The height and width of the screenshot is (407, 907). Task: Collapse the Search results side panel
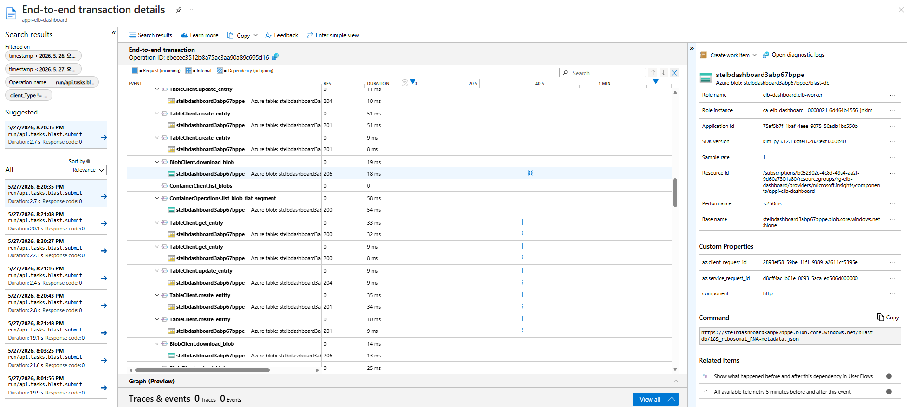[114, 33]
